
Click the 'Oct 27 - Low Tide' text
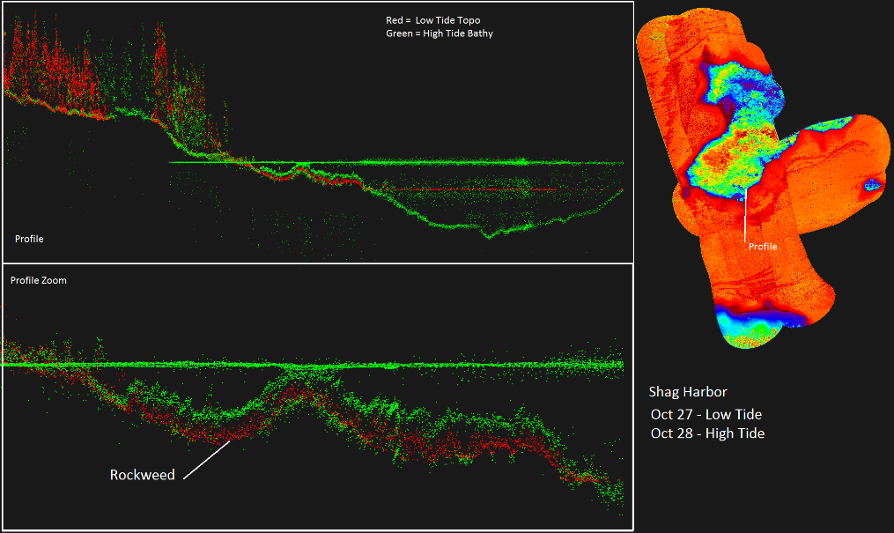tap(706, 414)
